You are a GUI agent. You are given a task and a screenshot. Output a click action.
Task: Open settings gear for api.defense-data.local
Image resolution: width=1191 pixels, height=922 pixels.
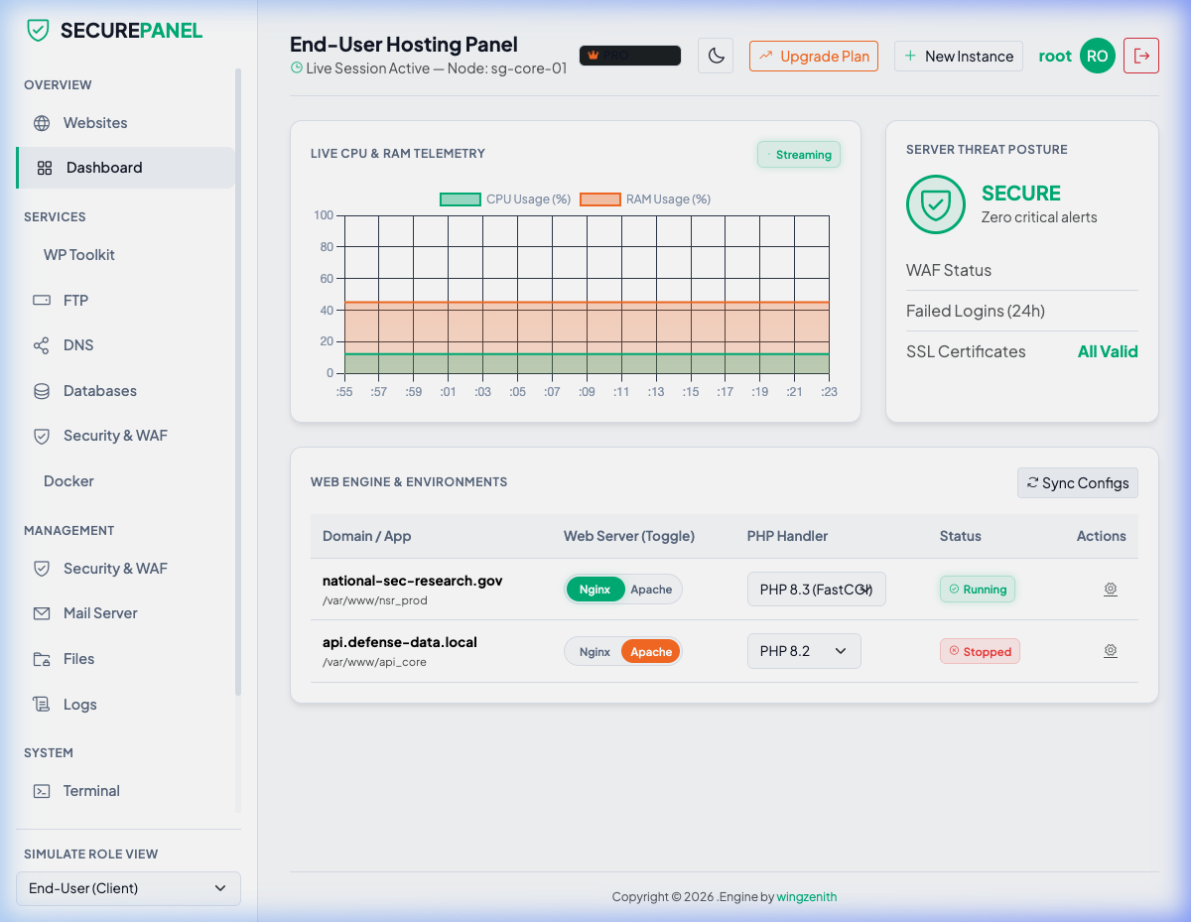pyautogui.click(x=1111, y=651)
